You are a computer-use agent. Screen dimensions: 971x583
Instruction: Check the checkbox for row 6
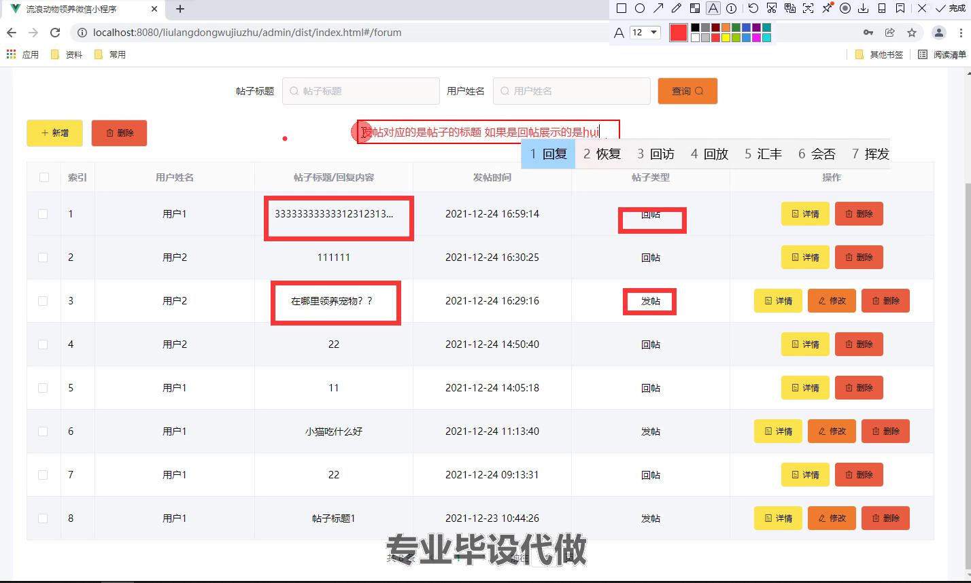(x=43, y=431)
